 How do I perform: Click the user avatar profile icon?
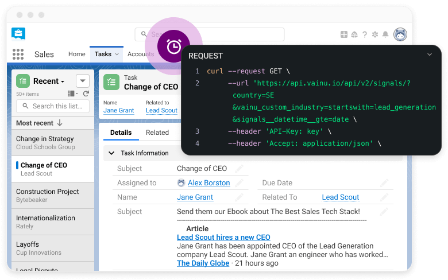(x=400, y=34)
